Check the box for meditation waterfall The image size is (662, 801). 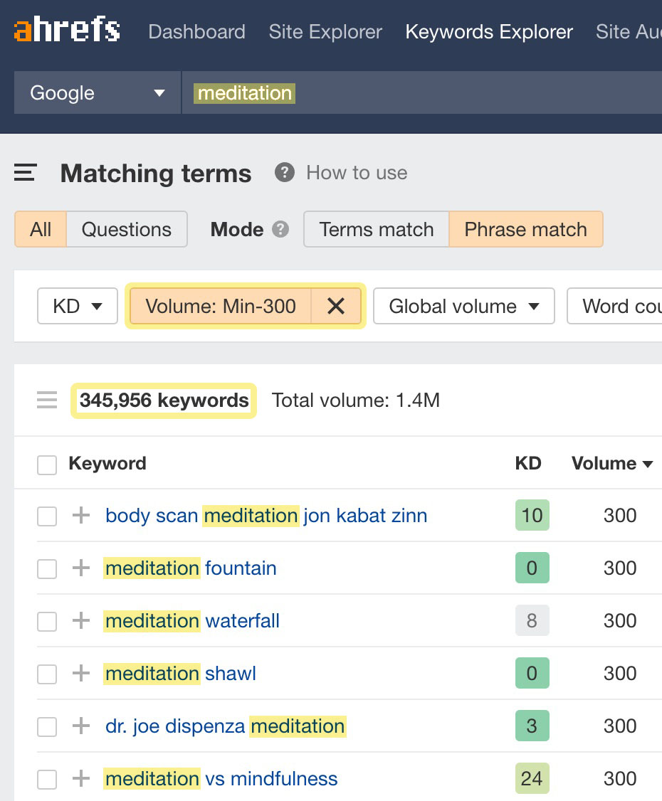point(47,621)
